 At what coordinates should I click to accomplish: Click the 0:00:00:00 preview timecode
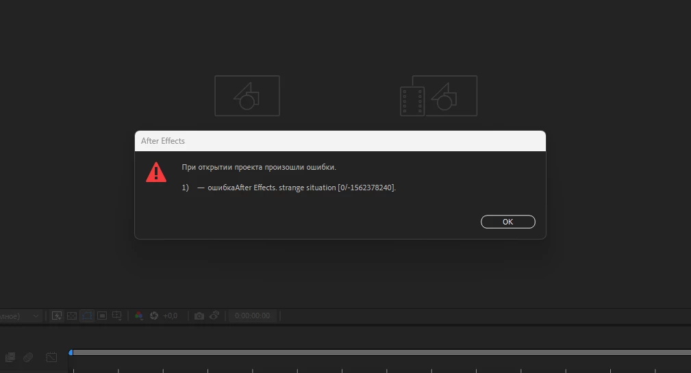[x=252, y=316]
